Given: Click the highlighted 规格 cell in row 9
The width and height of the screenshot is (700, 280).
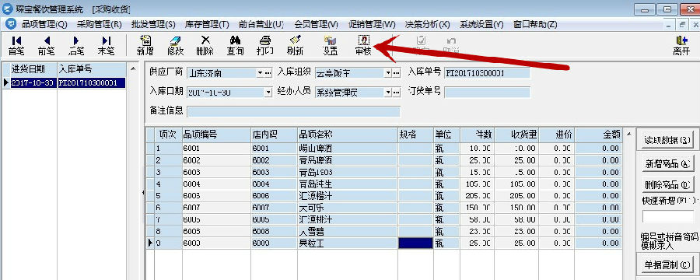Looking at the screenshot, I should click(x=415, y=243).
